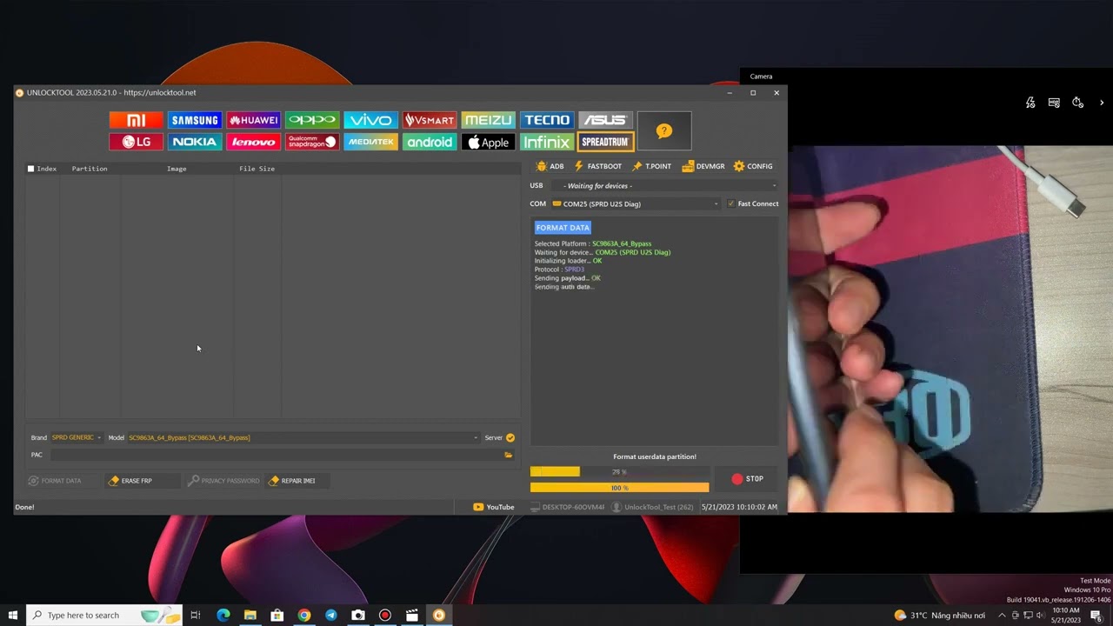Open the Camera app from taskbar
Viewport: 1113px width, 626px height.
(x=358, y=615)
